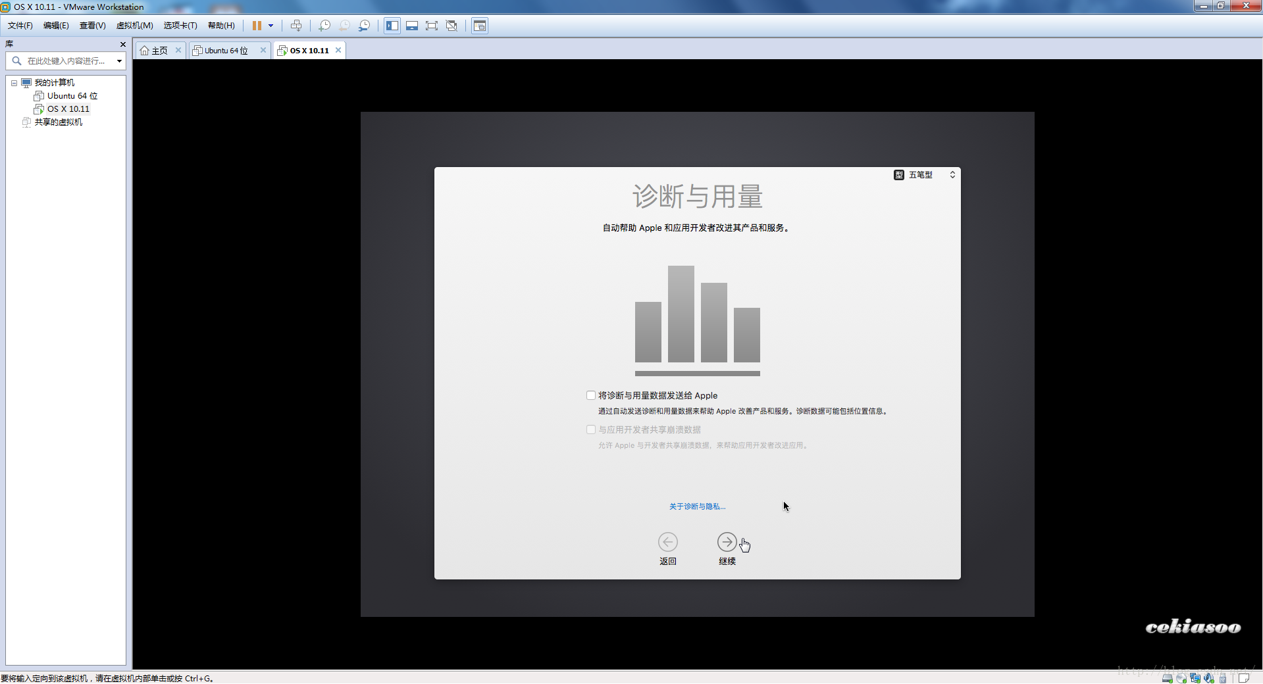Open the 帮助(H) menu
Screen dimensions: 1263x684
pos(221,26)
